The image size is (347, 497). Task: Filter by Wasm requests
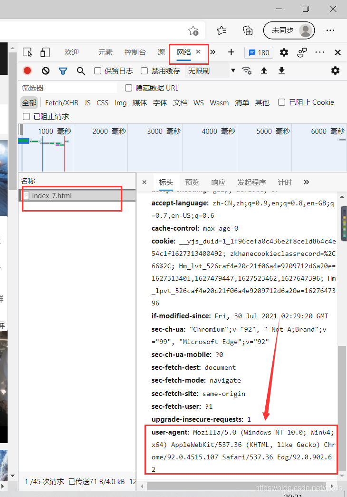tap(219, 103)
